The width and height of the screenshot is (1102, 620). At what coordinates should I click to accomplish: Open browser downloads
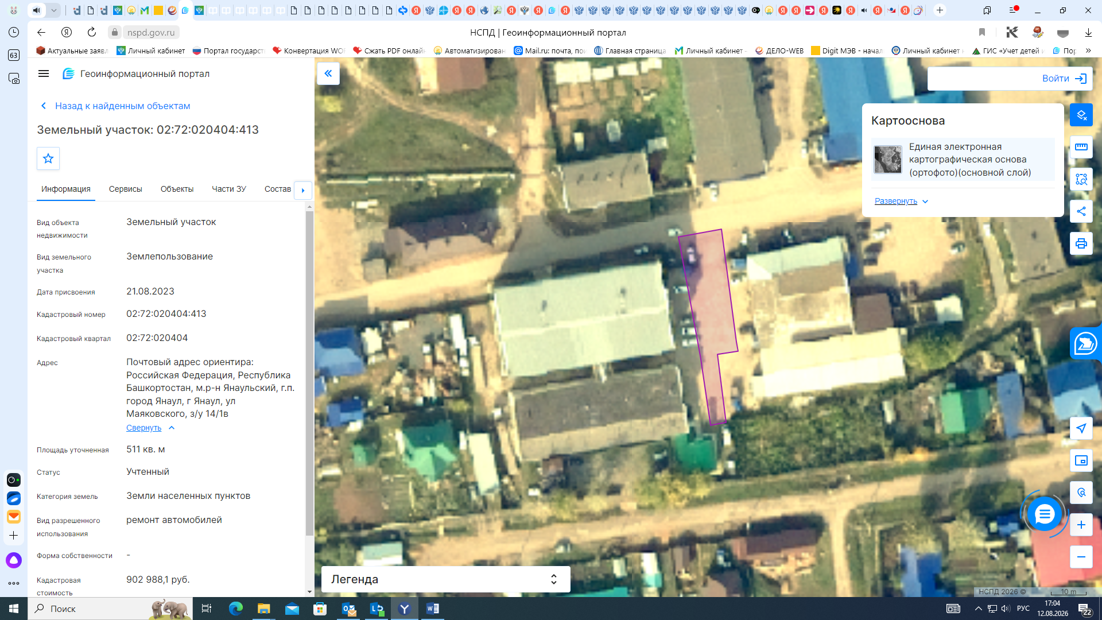(x=1088, y=32)
